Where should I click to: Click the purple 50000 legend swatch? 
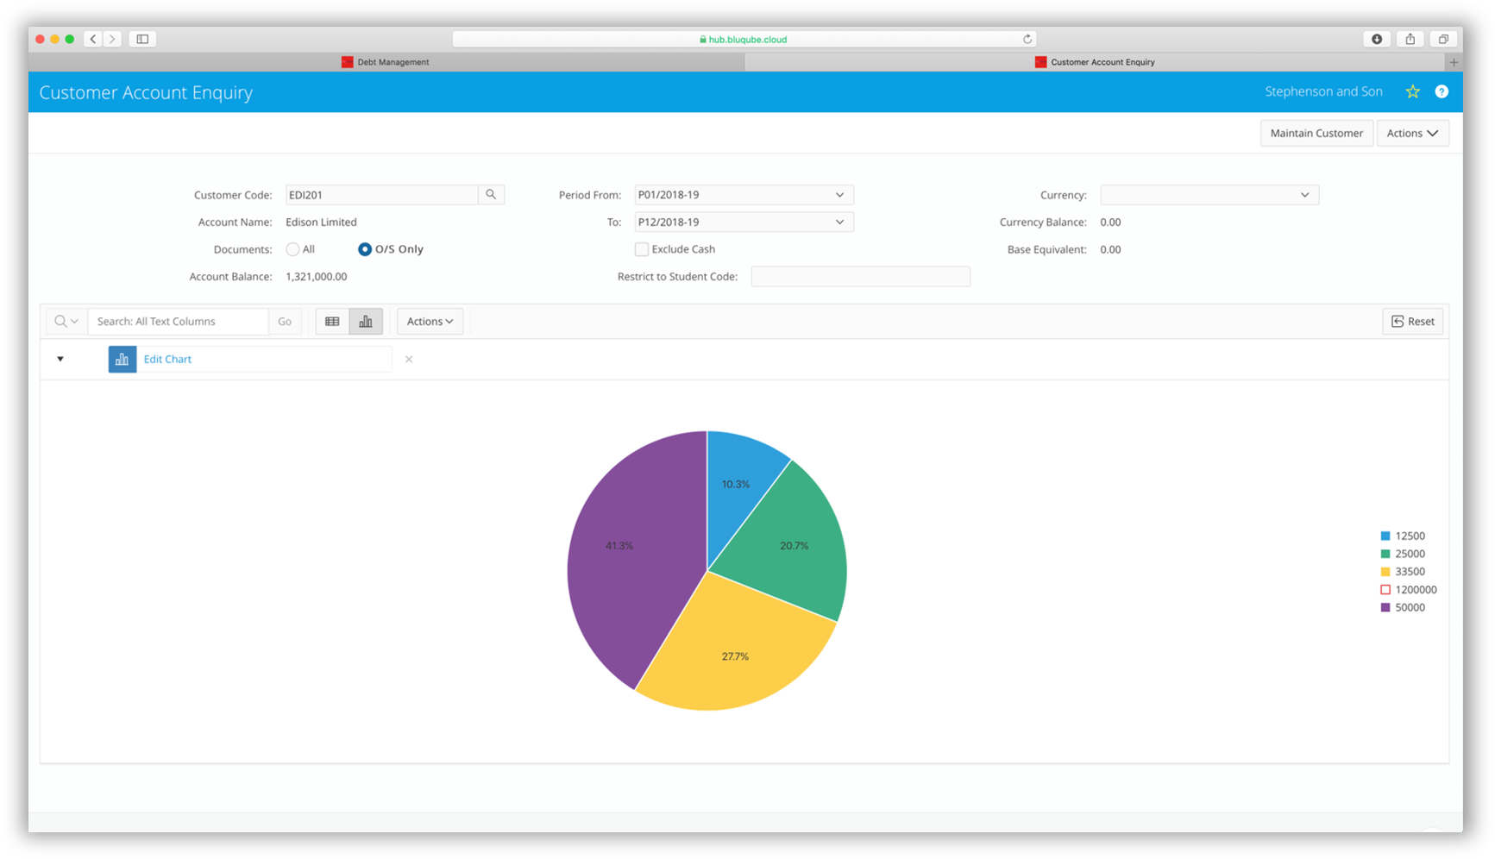pos(1385,608)
